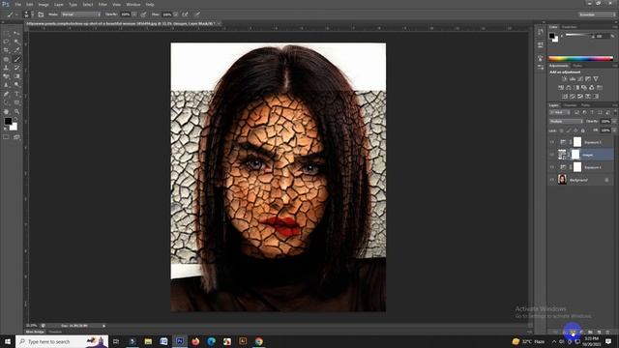Change the screen mode icon

(x=16, y=137)
